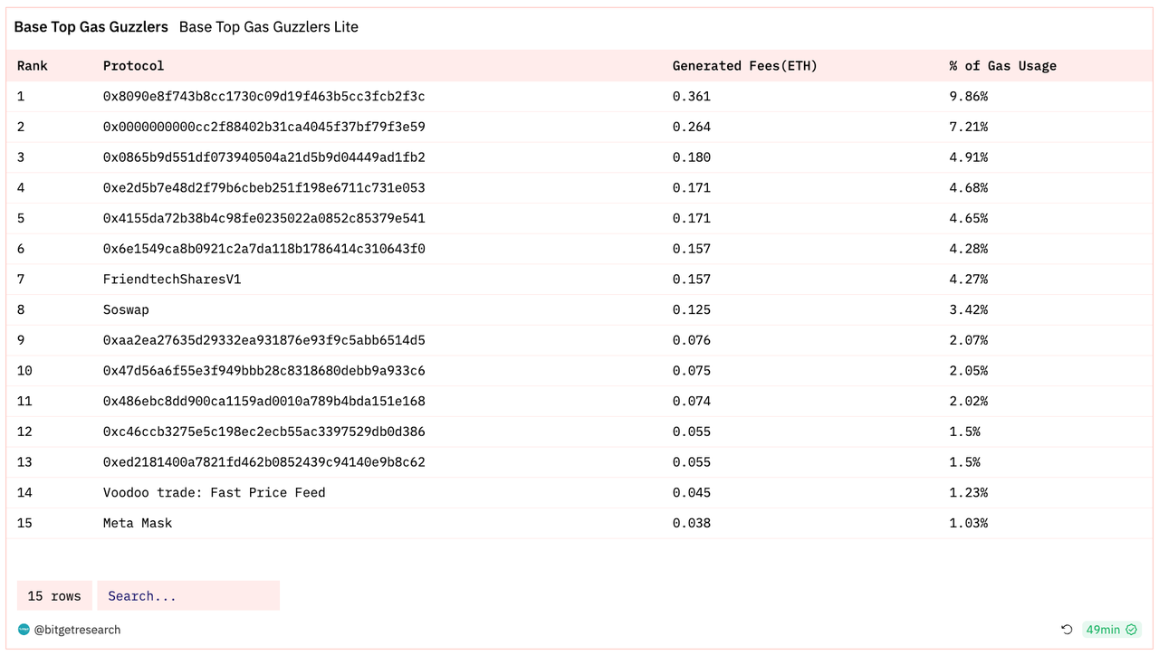Click the bitgetresearch avatar icon
The image size is (1159, 655).
(24, 630)
